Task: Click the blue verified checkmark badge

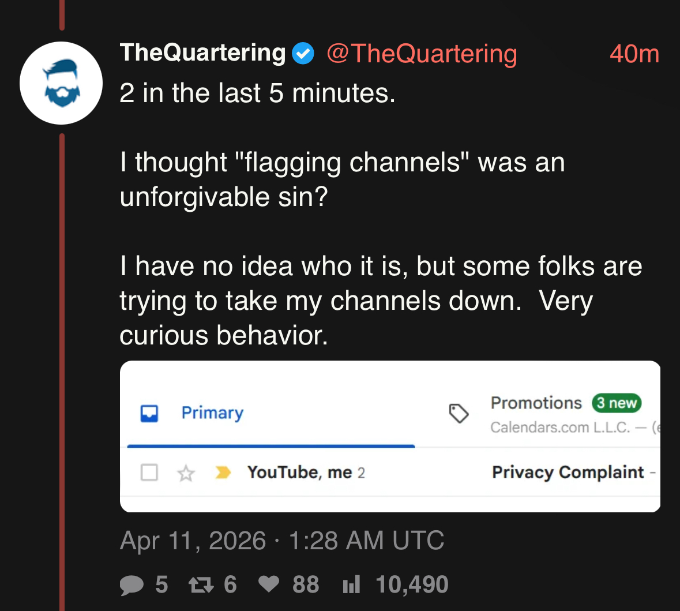Action: click(303, 54)
